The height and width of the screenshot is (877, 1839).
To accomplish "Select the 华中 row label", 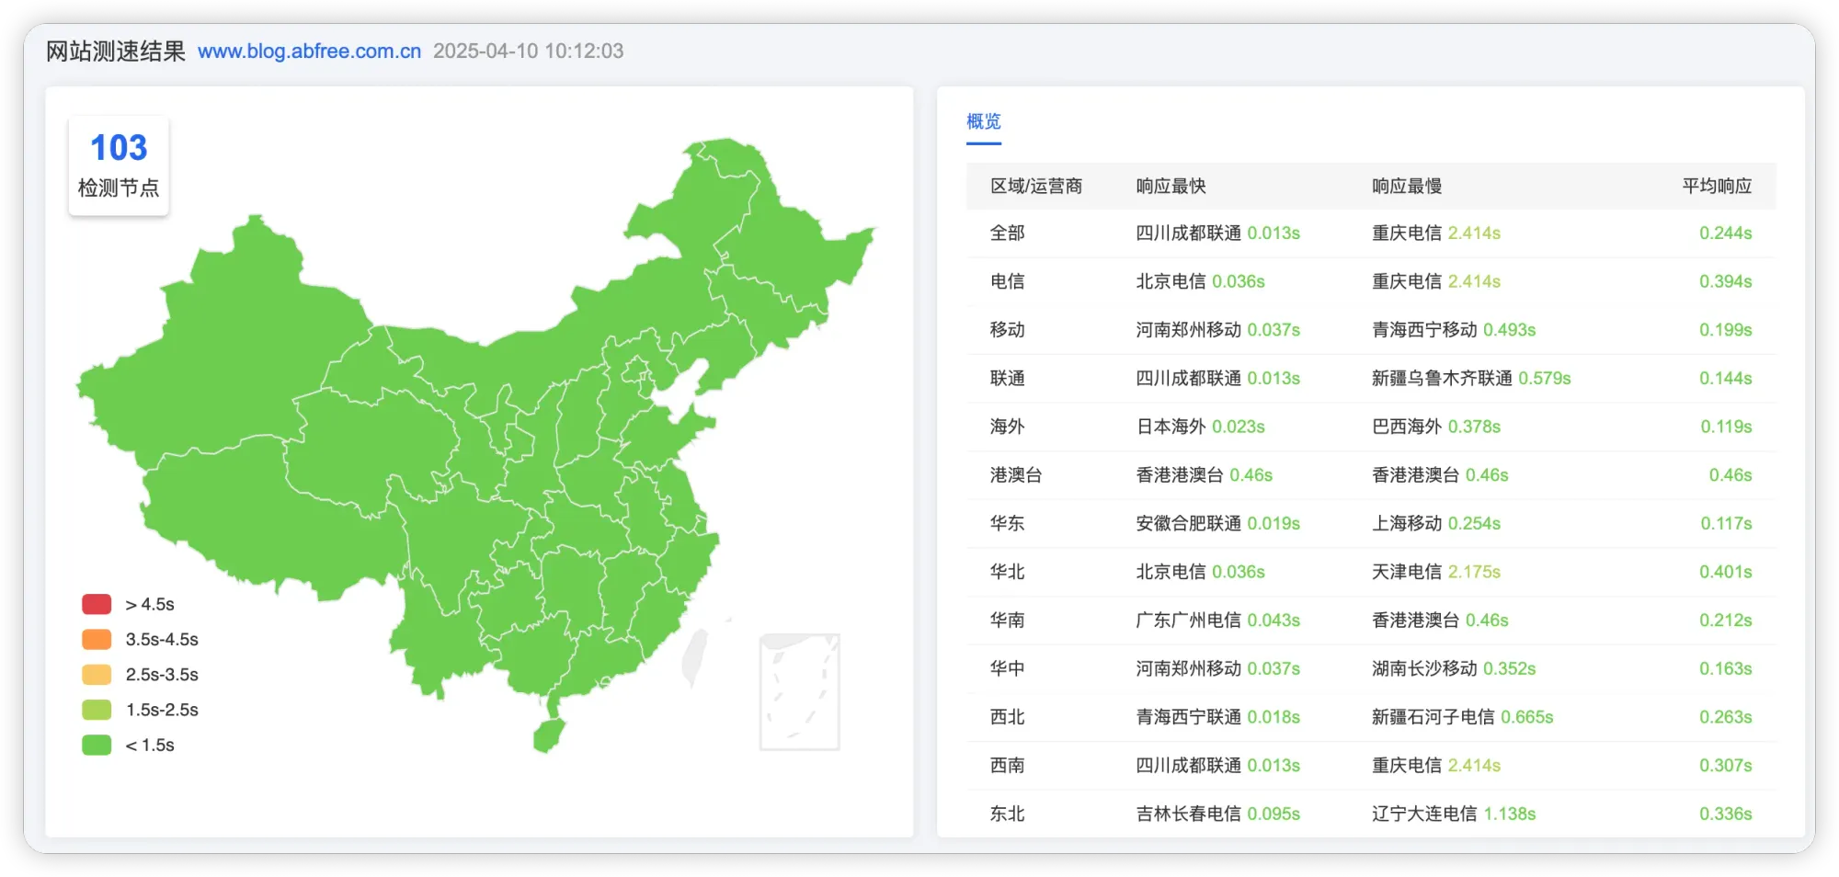I will click(x=1007, y=668).
